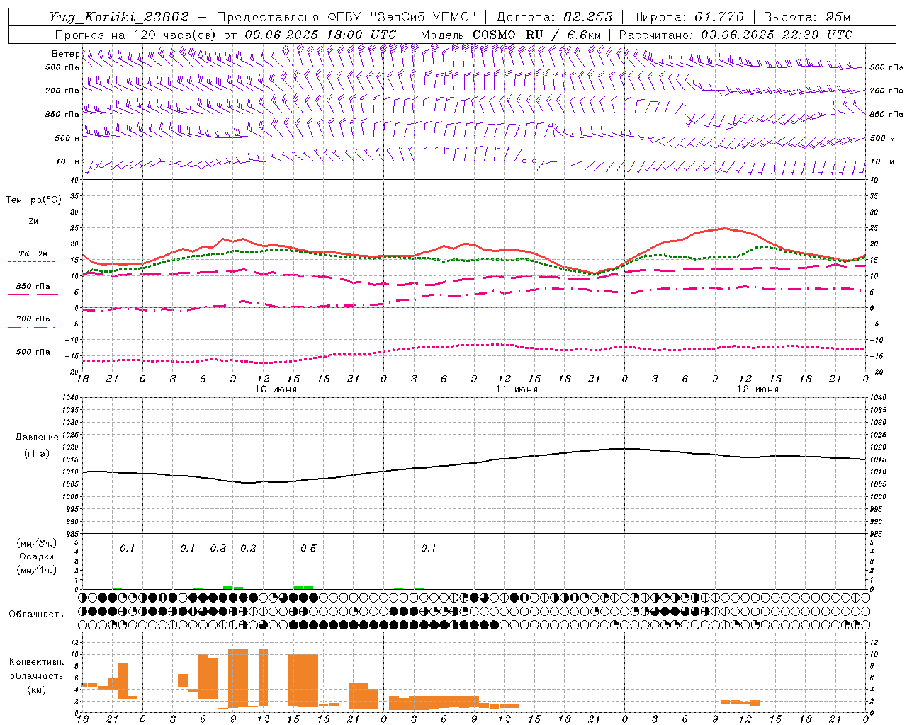Screen dimensions: 907x725
Task: Click the (мм/3ч.) precipitation unit label
Action: click(x=37, y=543)
